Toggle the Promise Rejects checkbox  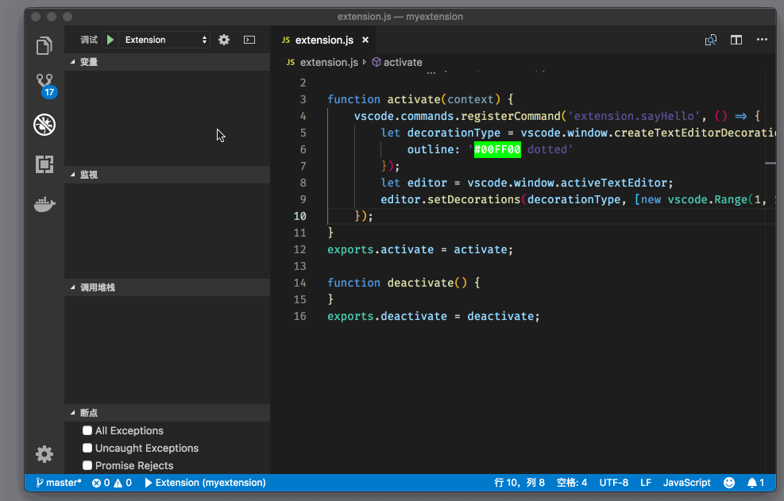point(88,465)
